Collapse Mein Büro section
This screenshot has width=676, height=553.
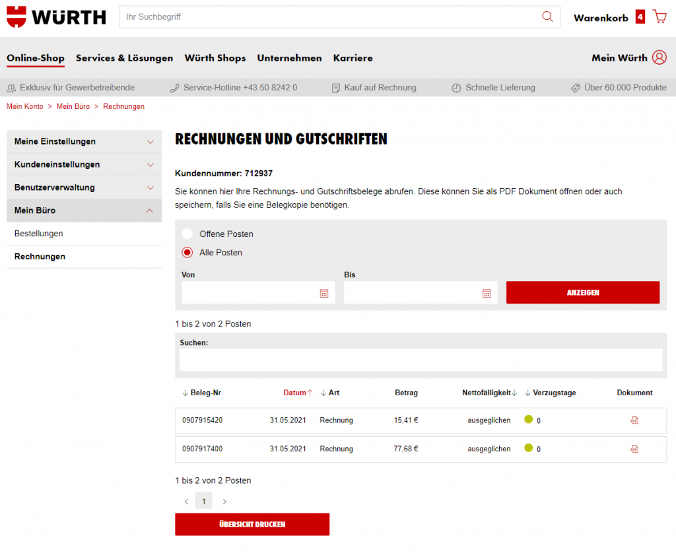point(84,211)
